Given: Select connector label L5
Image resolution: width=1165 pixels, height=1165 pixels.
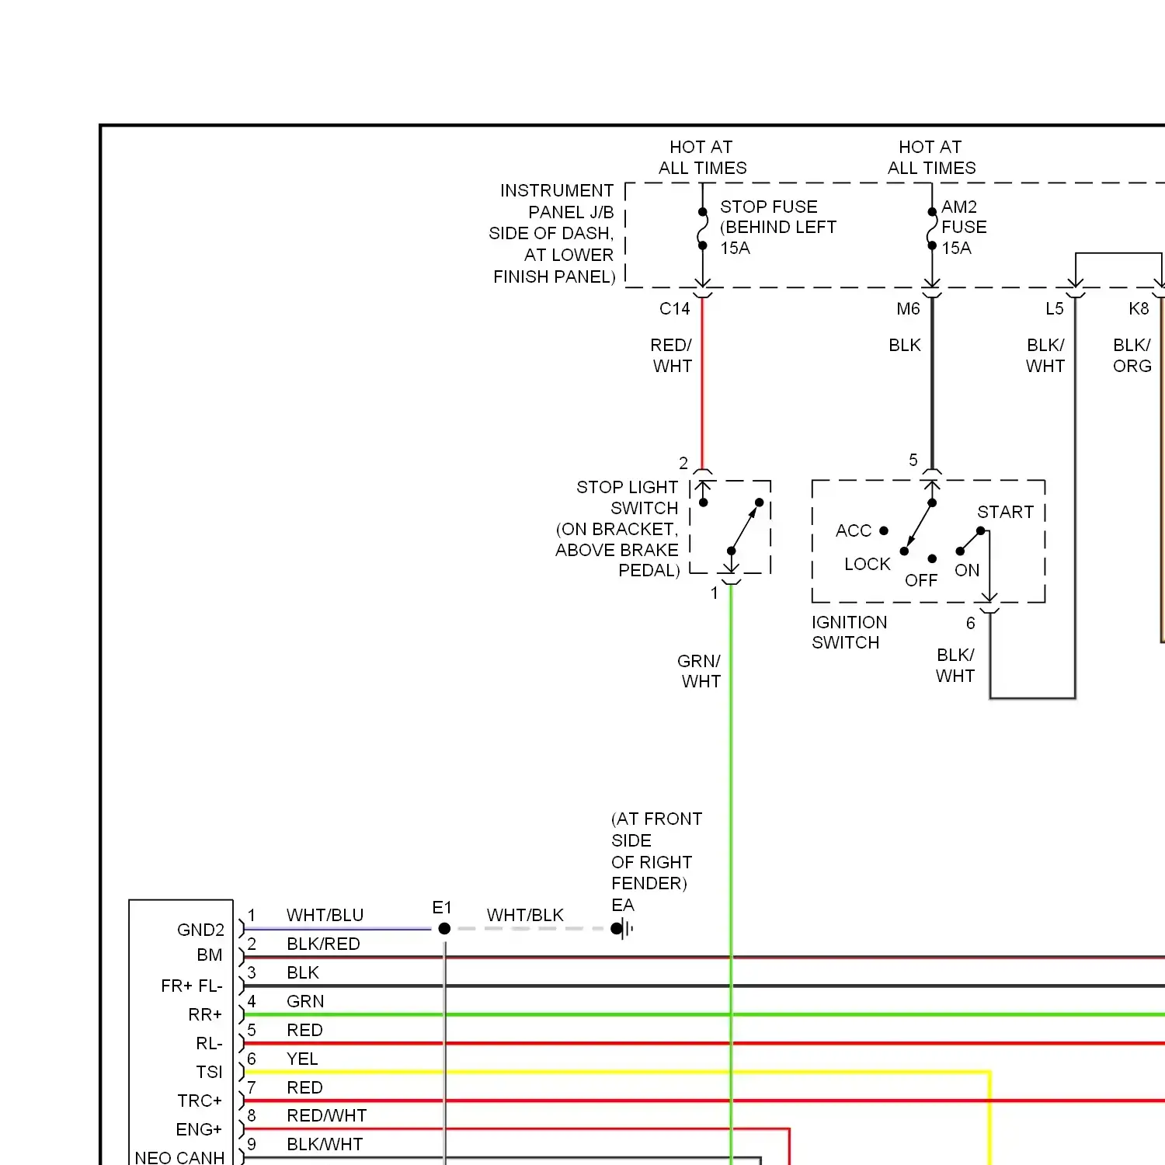Looking at the screenshot, I should tap(1054, 309).
